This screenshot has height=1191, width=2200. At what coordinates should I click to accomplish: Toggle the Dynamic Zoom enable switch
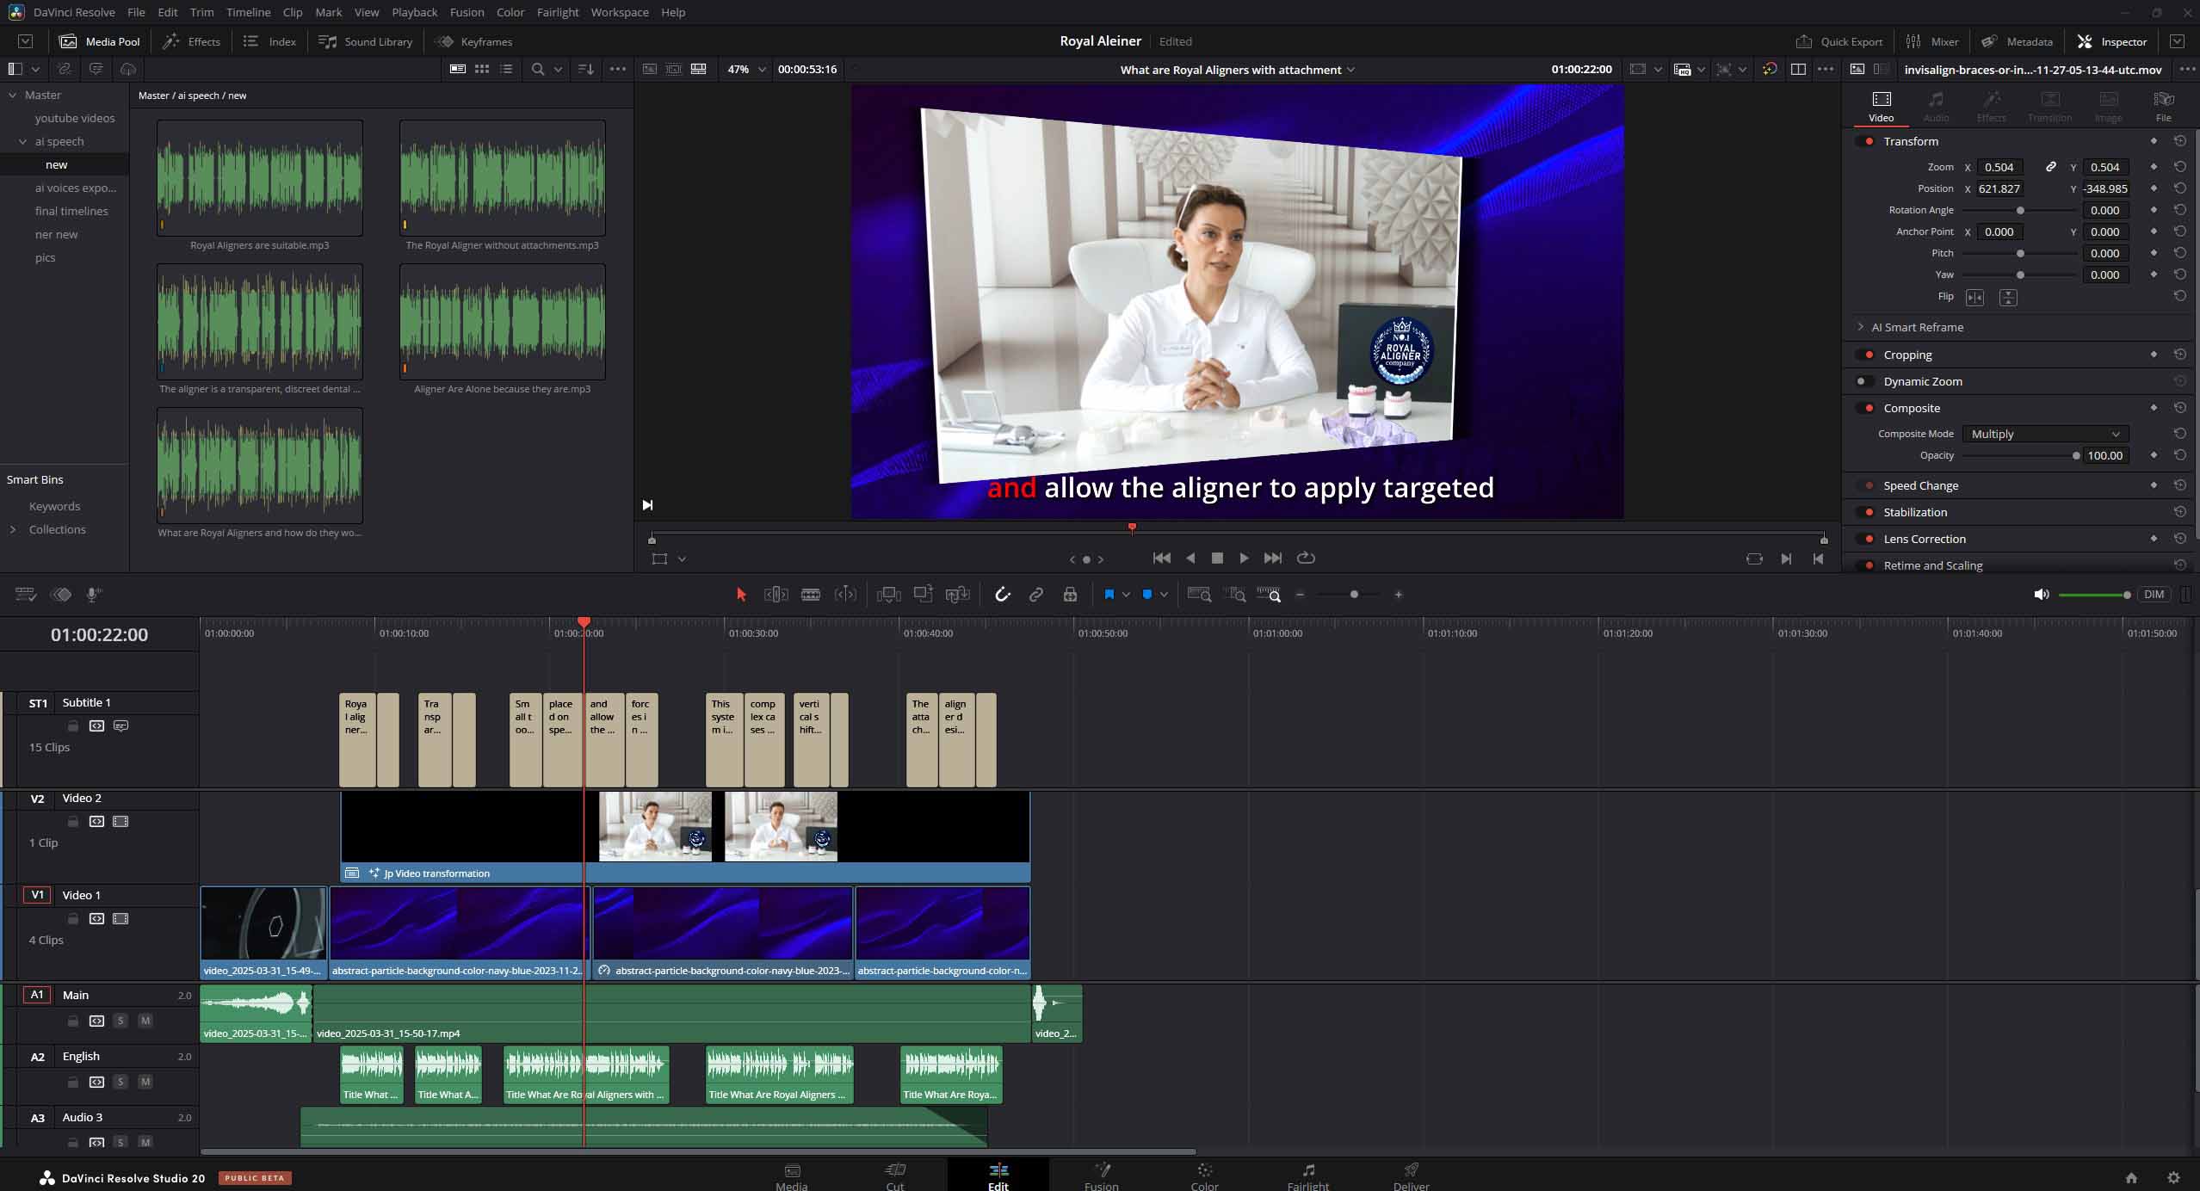point(1863,381)
